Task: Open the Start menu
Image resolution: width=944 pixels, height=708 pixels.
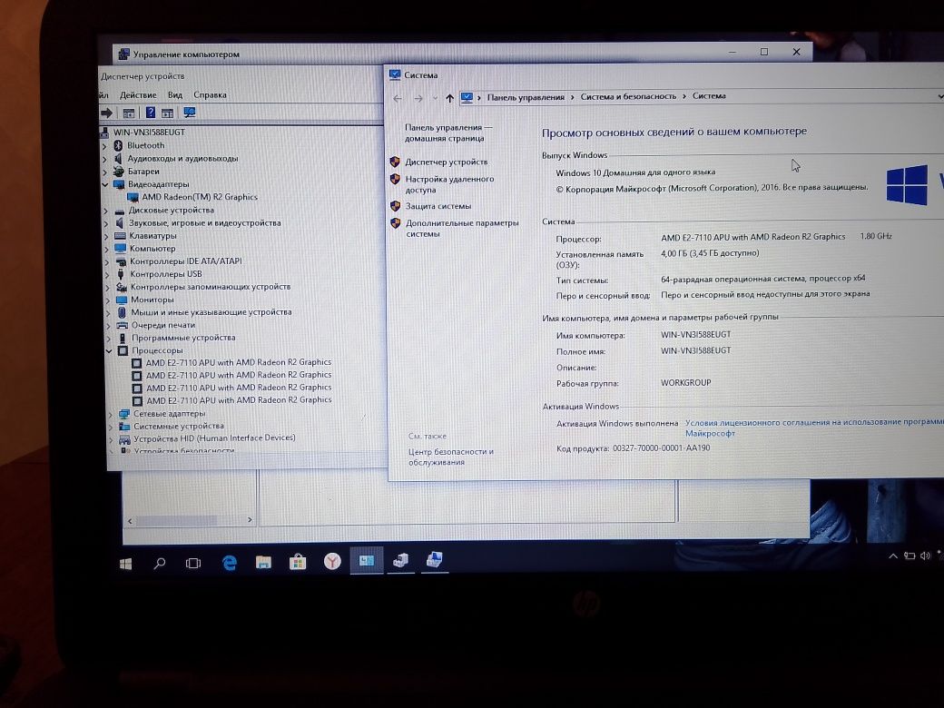Action: 126,564
